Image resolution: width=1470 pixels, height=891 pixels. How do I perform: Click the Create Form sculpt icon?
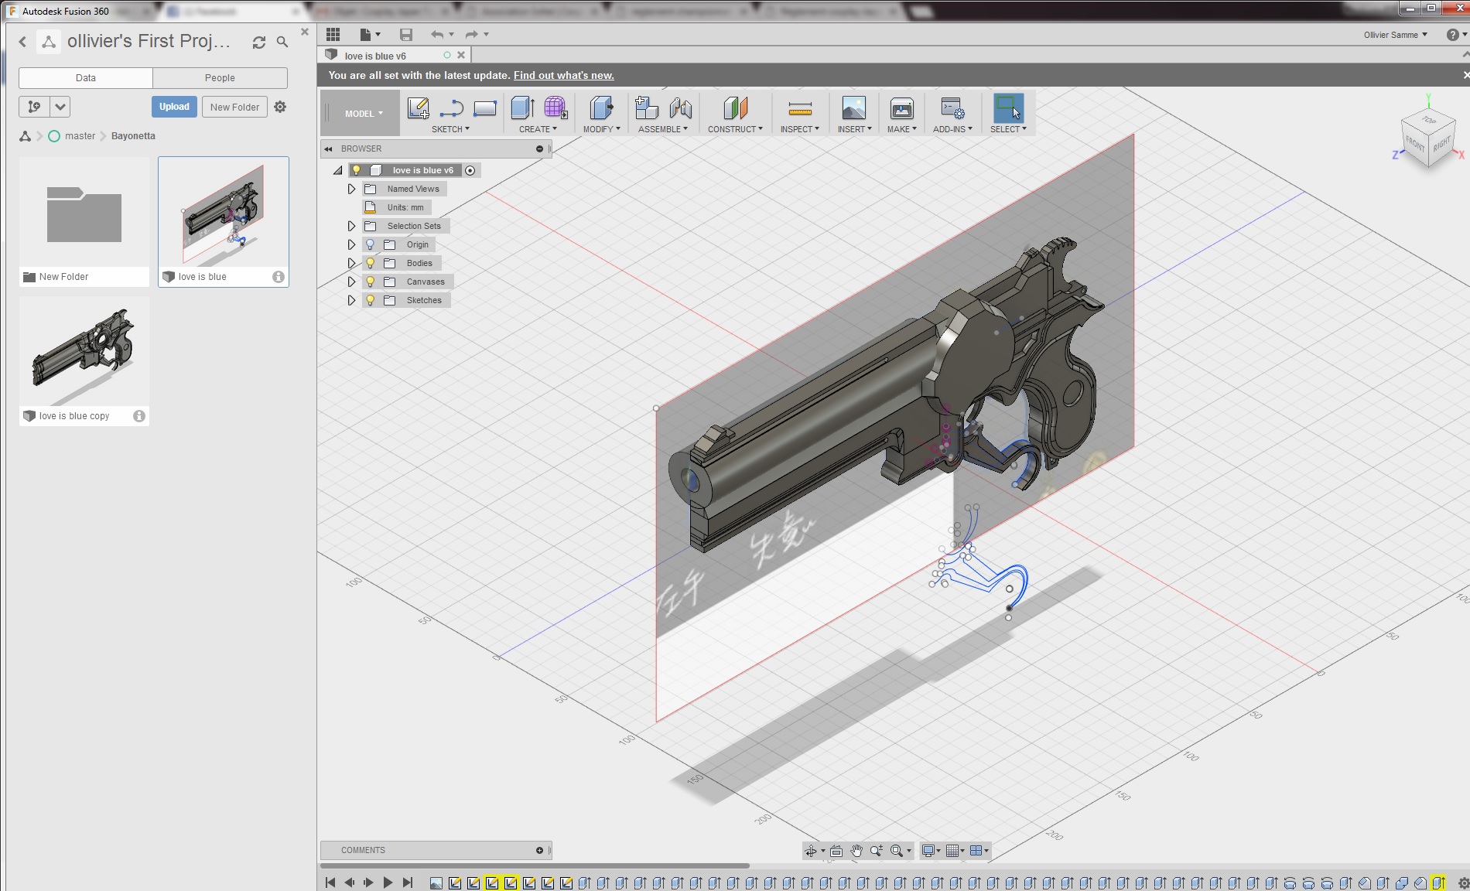(555, 108)
